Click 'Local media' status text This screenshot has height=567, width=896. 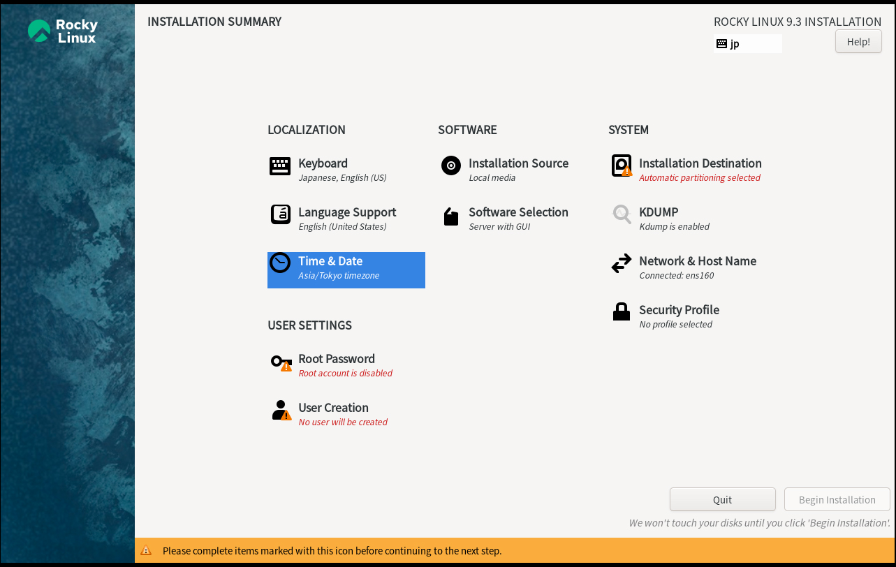pyautogui.click(x=492, y=178)
